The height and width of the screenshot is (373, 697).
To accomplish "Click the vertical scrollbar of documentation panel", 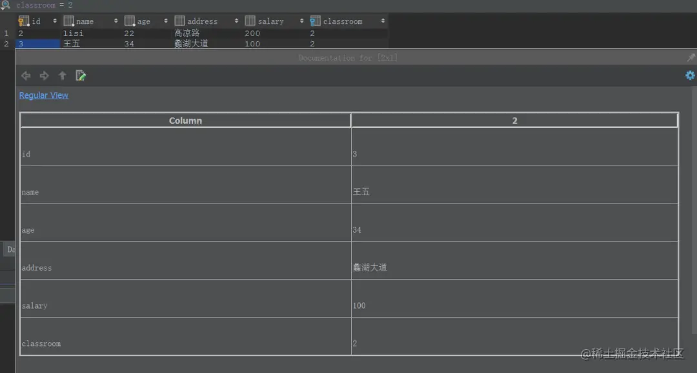I will click(694, 211).
